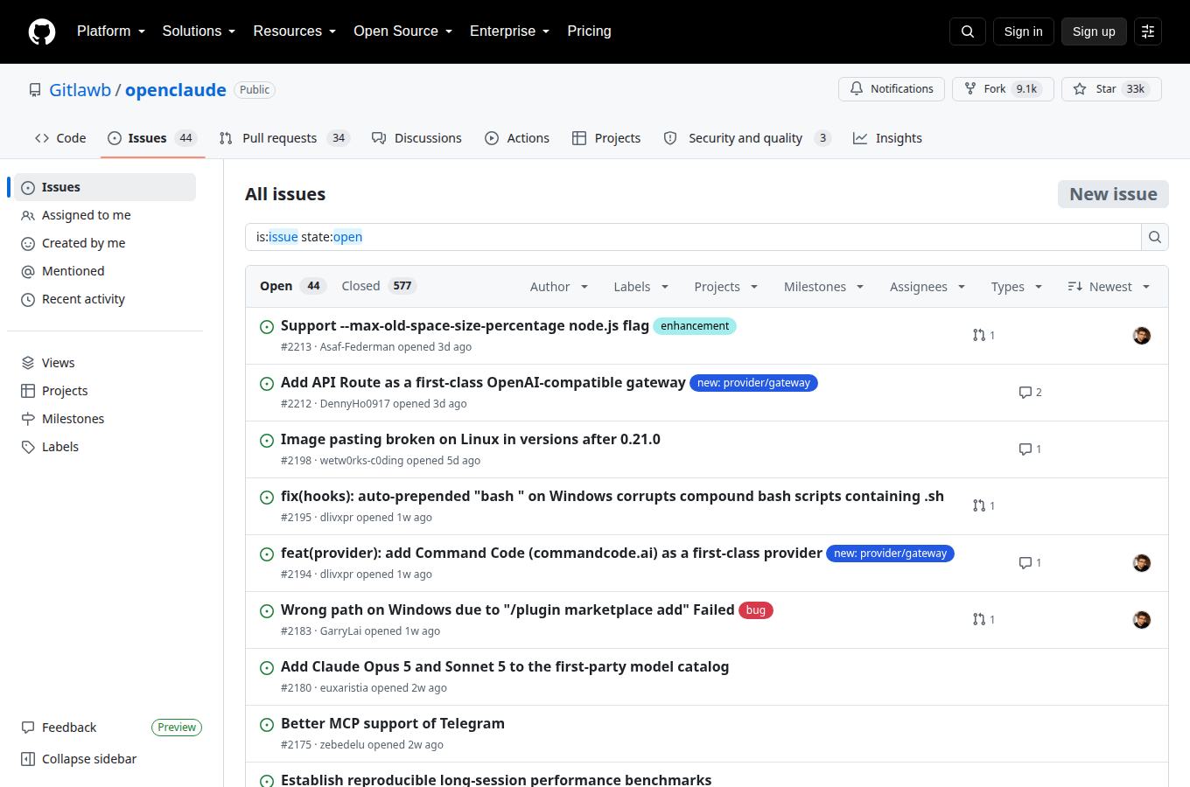Open the Star button for the repository

(x=1111, y=89)
